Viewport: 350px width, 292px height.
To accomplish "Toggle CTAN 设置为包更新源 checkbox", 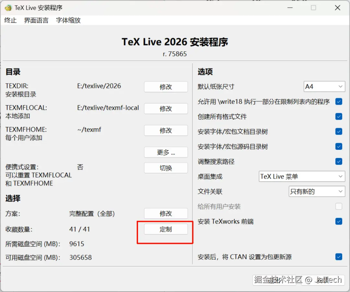I will (339, 257).
